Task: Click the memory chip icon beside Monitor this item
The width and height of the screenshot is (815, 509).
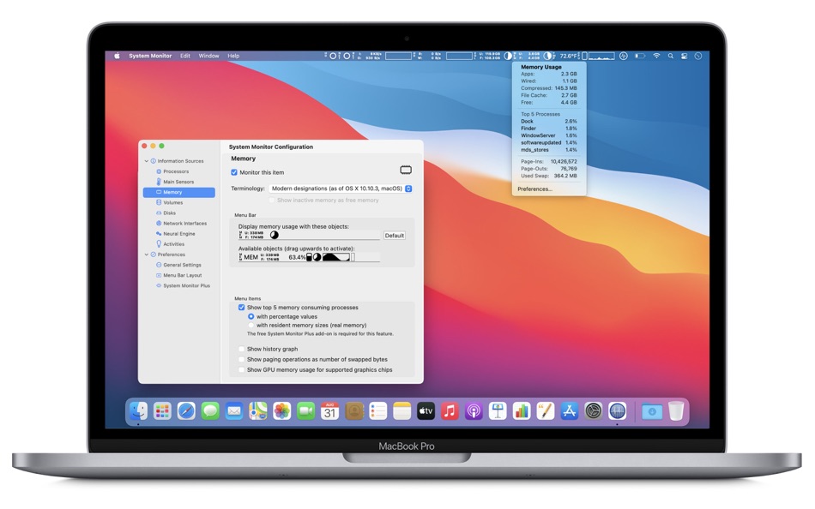Action: click(x=406, y=170)
